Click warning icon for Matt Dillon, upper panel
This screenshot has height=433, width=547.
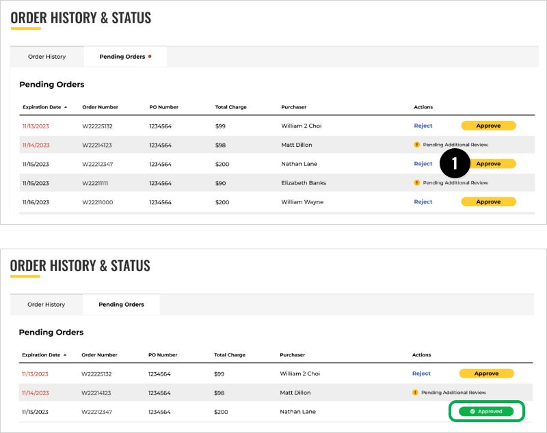[416, 145]
